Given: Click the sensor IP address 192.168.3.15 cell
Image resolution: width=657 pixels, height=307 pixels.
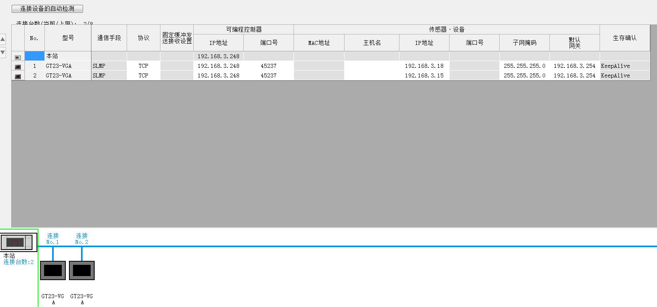Looking at the screenshot, I should tap(424, 75).
